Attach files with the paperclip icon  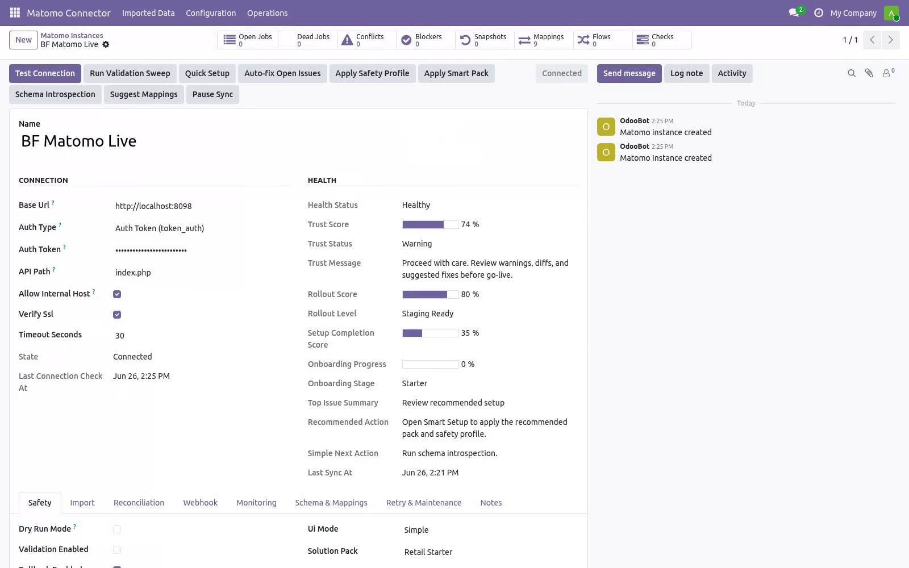pyautogui.click(x=869, y=73)
